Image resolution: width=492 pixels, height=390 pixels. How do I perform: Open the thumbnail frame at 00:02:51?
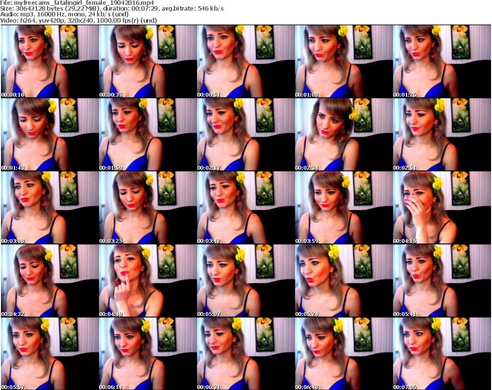pos(442,134)
